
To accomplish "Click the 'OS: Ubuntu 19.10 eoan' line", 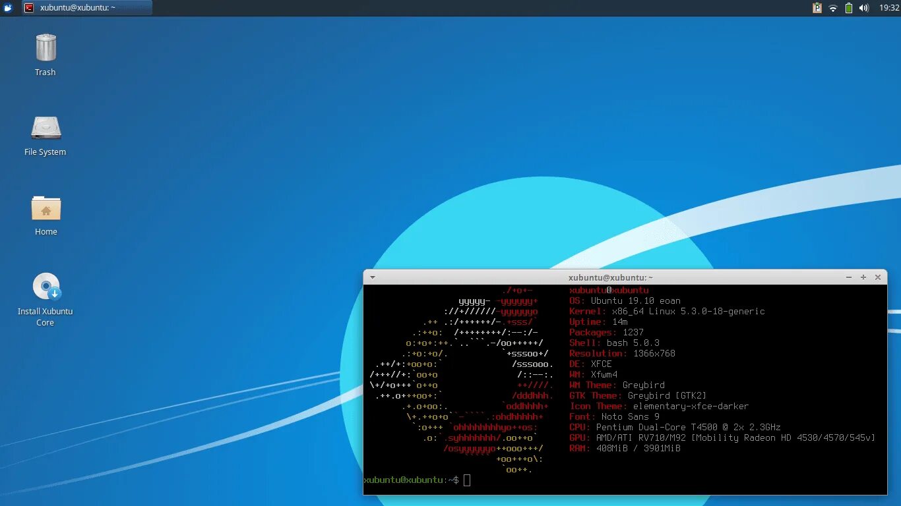I will 625,300.
